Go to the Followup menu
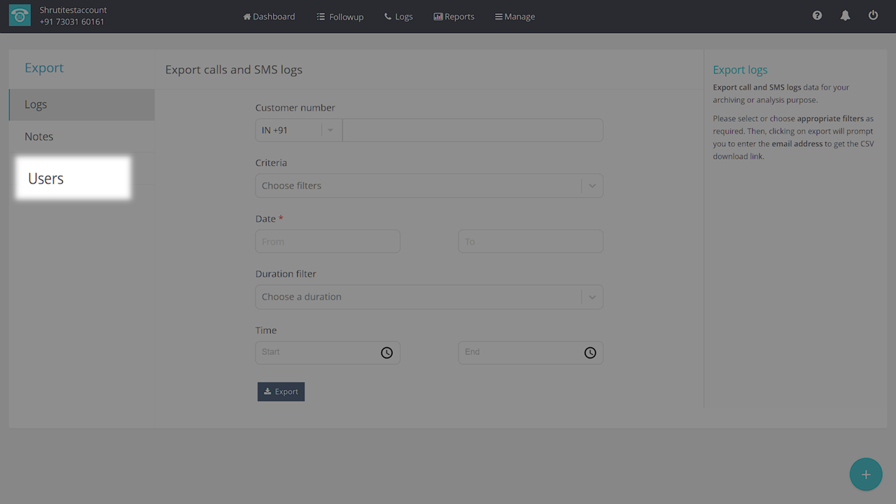This screenshot has width=896, height=504. tap(339, 16)
